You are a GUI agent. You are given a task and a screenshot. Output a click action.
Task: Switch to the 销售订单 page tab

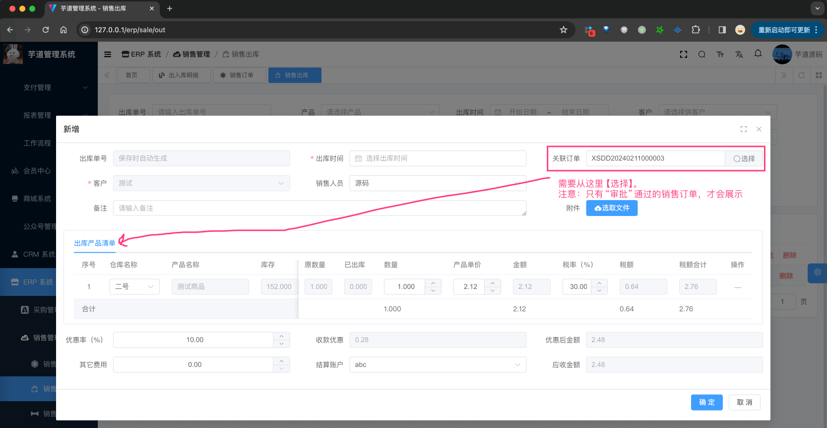tap(237, 75)
